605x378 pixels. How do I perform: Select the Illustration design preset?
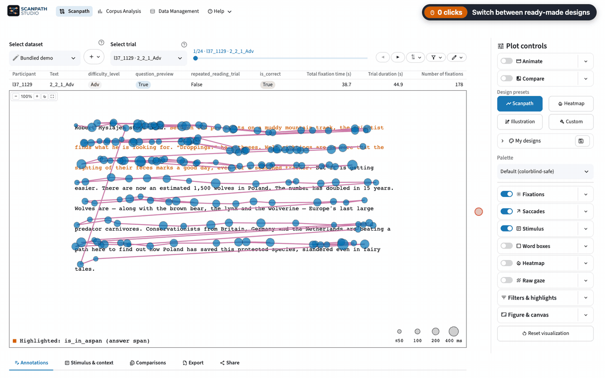pyautogui.click(x=520, y=121)
